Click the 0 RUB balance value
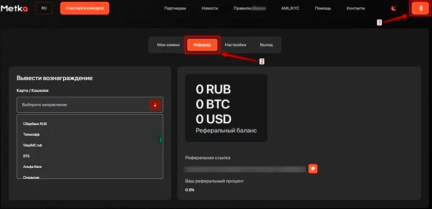The width and height of the screenshot is (432, 209). coord(213,89)
